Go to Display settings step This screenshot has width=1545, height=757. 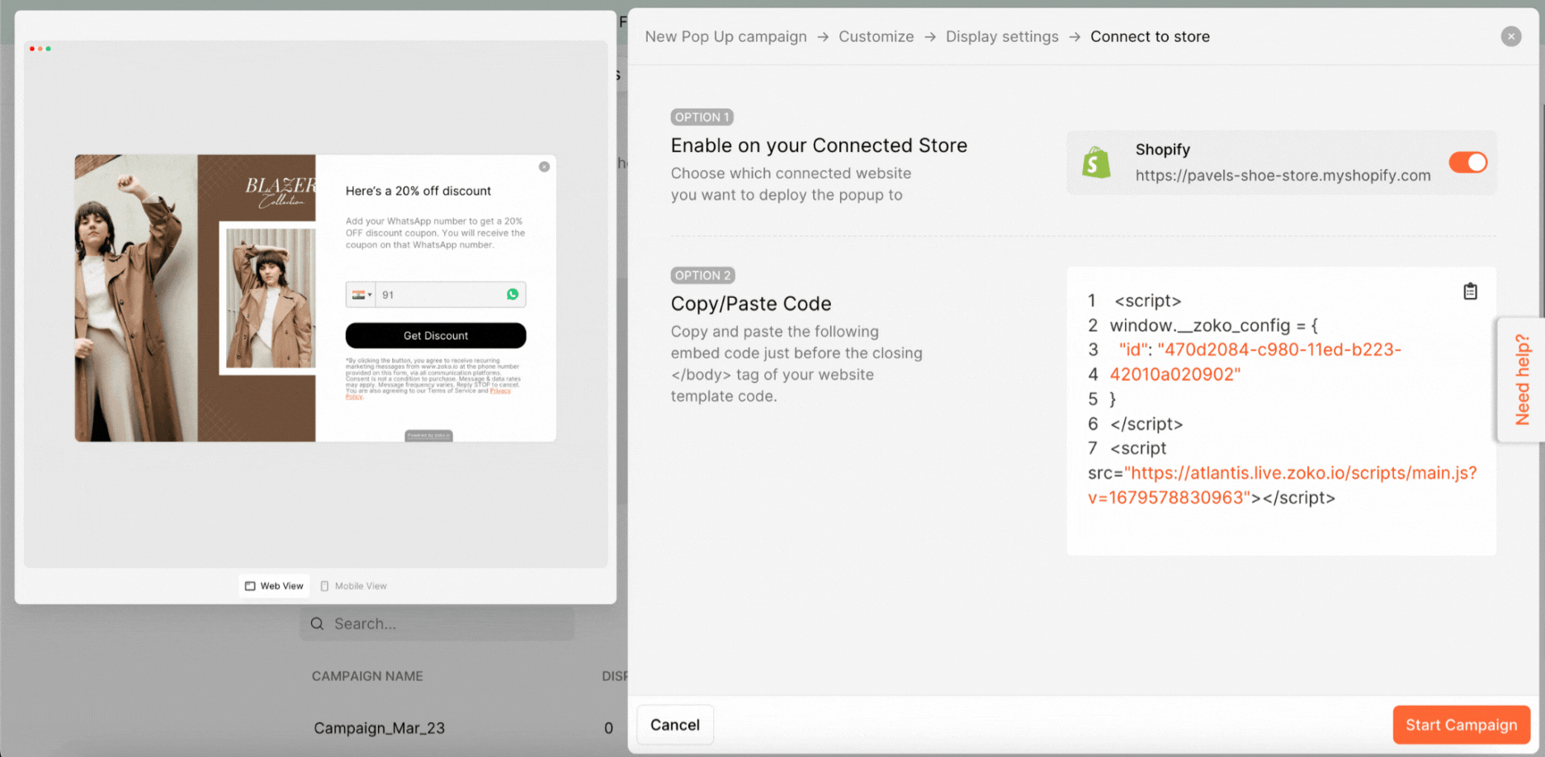pyautogui.click(x=1002, y=36)
